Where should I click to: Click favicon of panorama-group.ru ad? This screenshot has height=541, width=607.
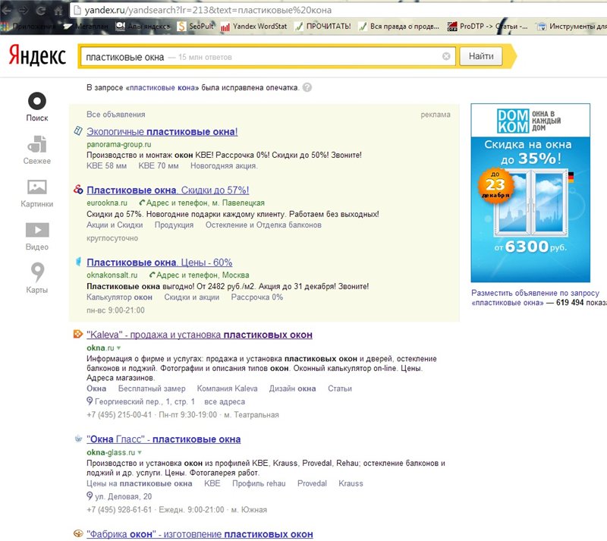point(78,131)
